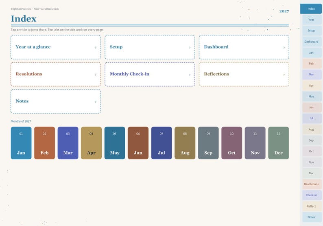Click the chevron arrow on Resolutions tile
This screenshot has width=323, height=226.
(96, 75)
